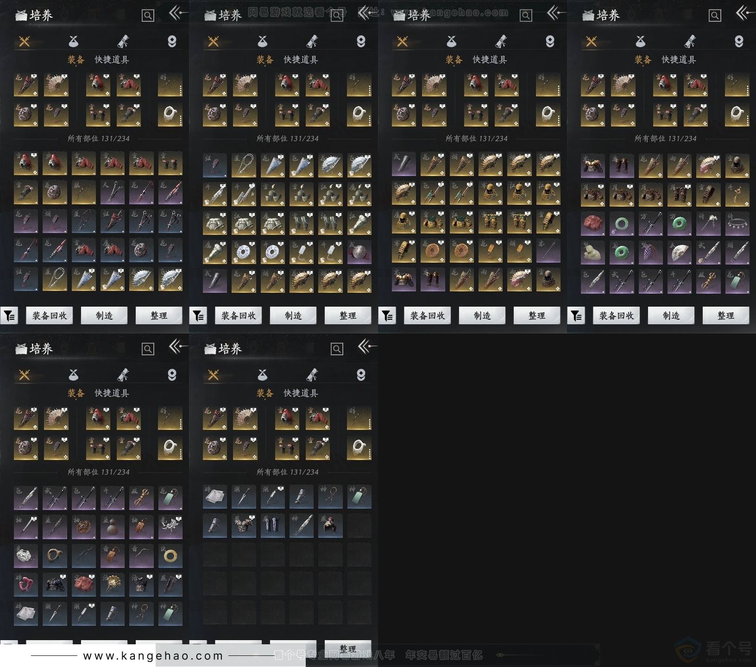
Task: Click 所有部位 131/234 label in first panel
Action: click(x=99, y=138)
